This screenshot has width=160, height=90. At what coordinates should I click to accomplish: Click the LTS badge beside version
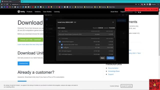tap(75, 22)
